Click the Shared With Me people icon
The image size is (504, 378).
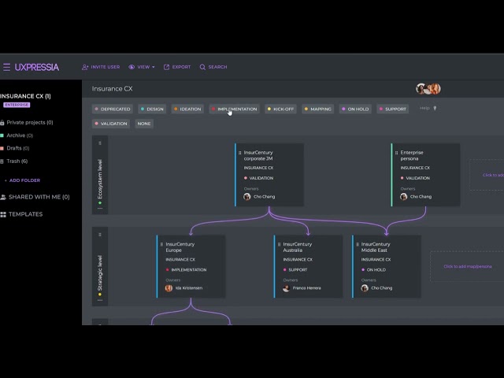point(3,197)
